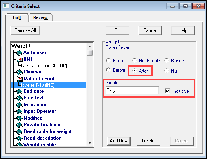
Task: Click the scroll up arrow of criteria list
Action: (90, 46)
